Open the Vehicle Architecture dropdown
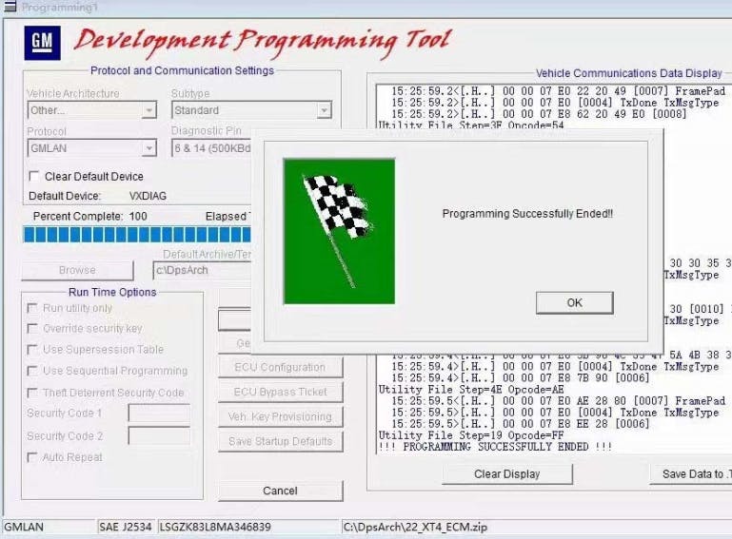This screenshot has width=732, height=539. 148,110
